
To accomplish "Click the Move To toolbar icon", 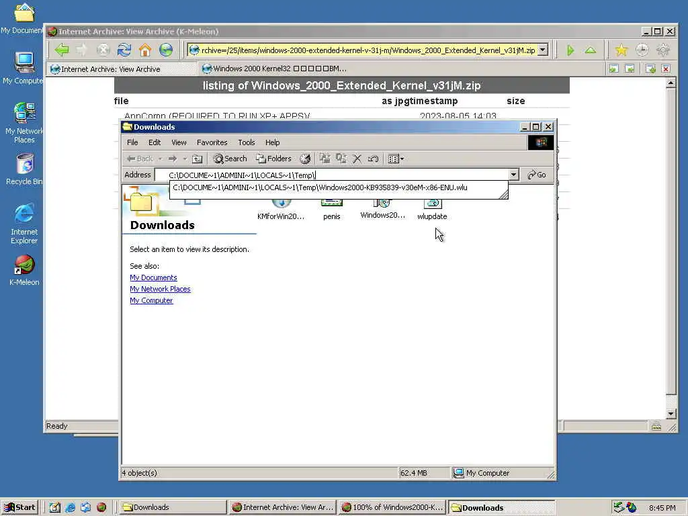I will point(325,159).
